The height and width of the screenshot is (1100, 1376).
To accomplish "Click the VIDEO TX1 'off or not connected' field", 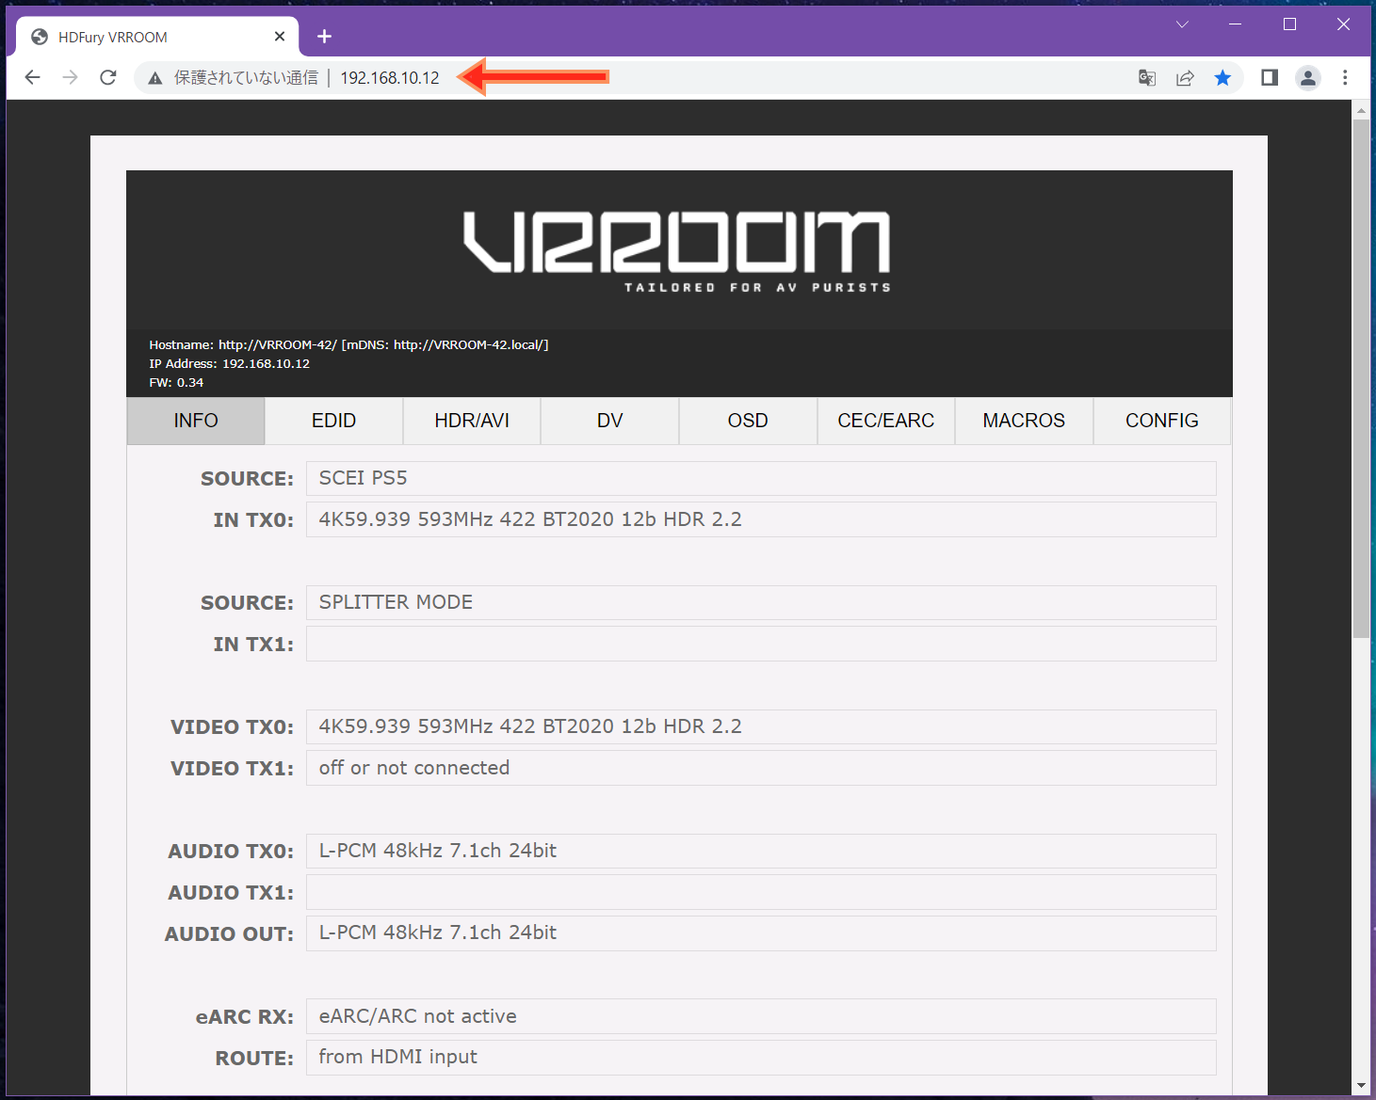I will [761, 768].
